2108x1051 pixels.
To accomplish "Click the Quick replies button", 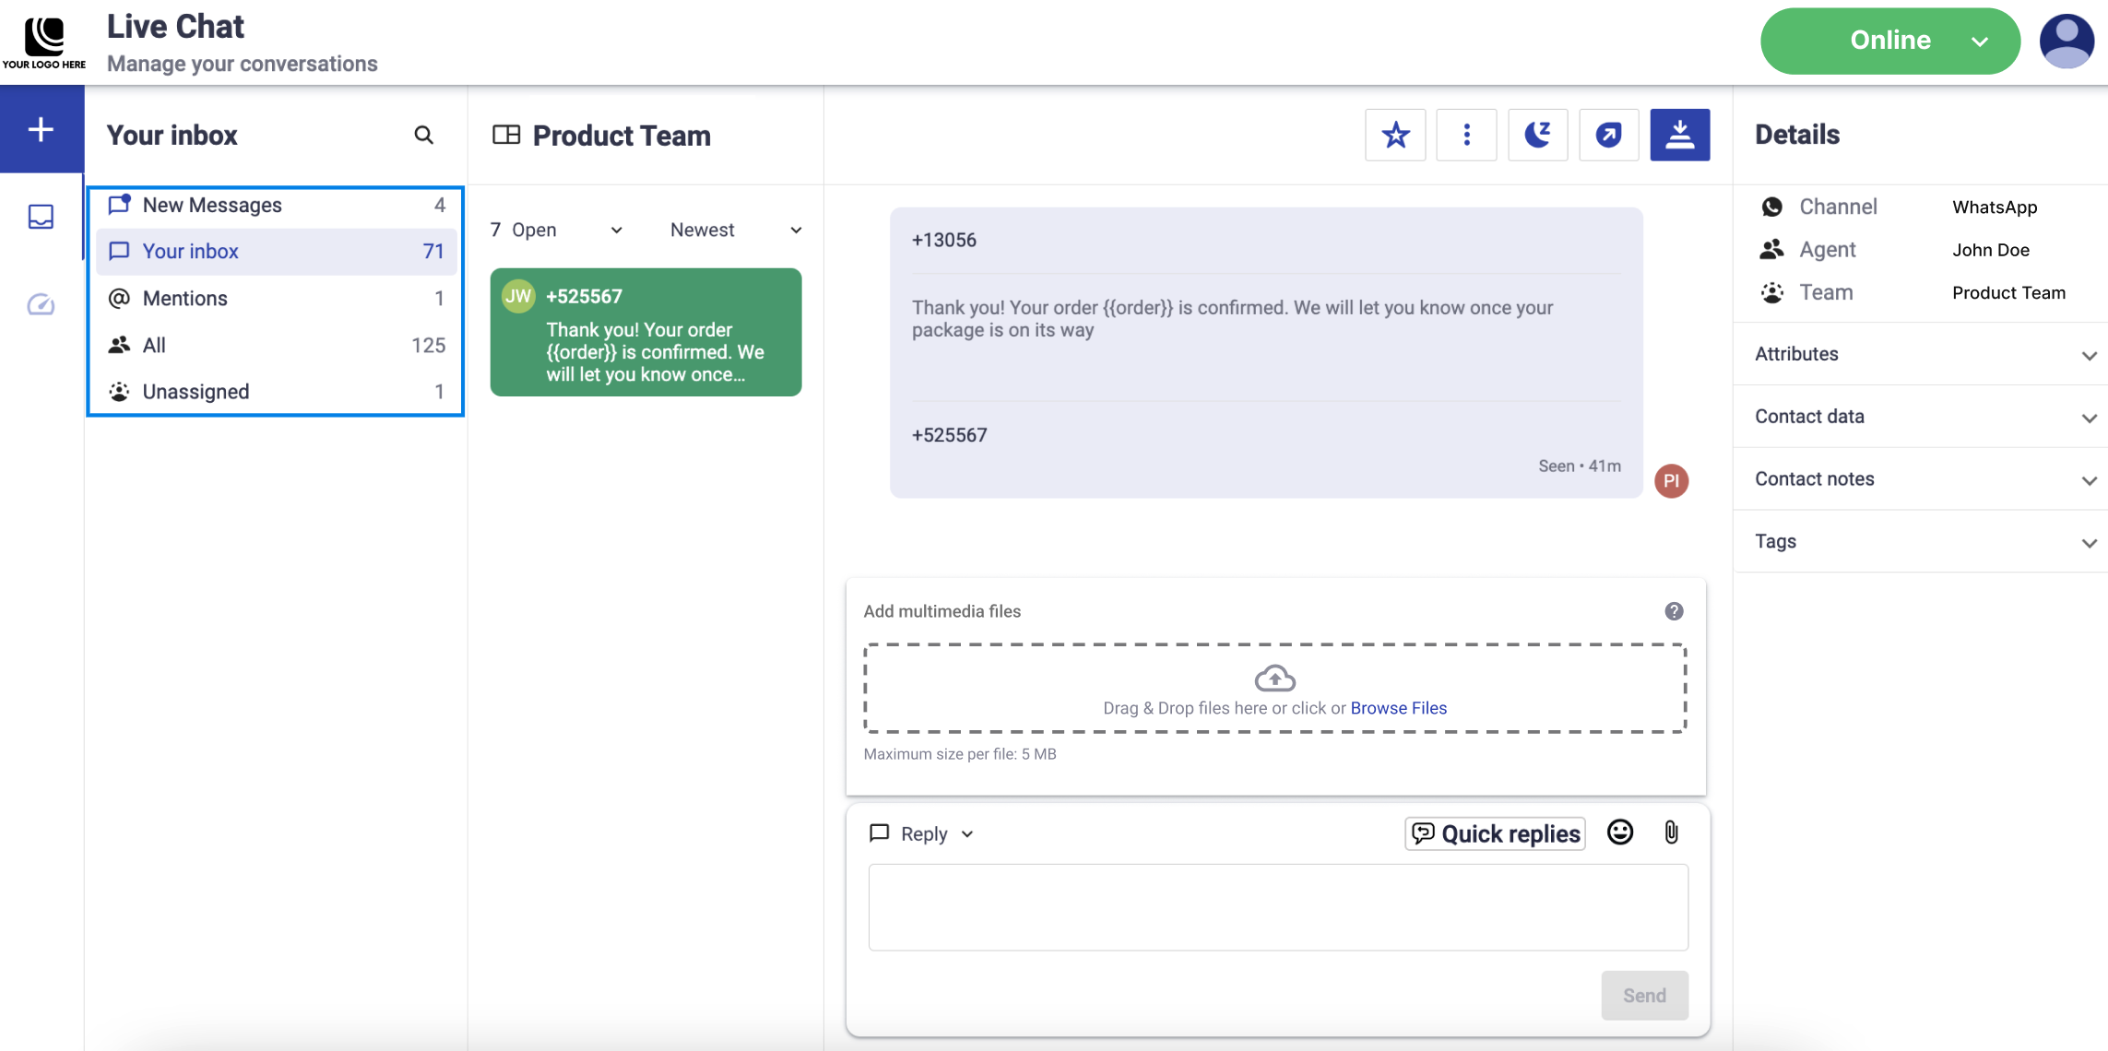I will (1495, 833).
